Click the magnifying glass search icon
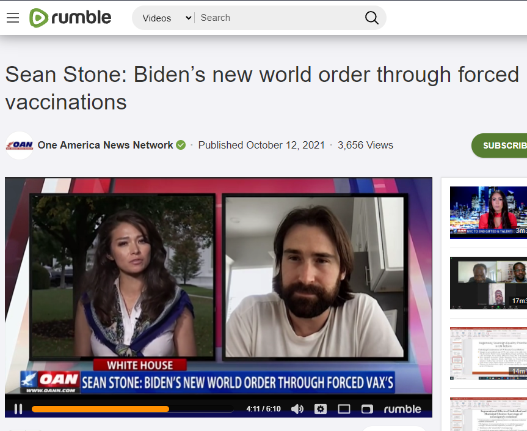This screenshot has height=431, width=527. point(372,18)
